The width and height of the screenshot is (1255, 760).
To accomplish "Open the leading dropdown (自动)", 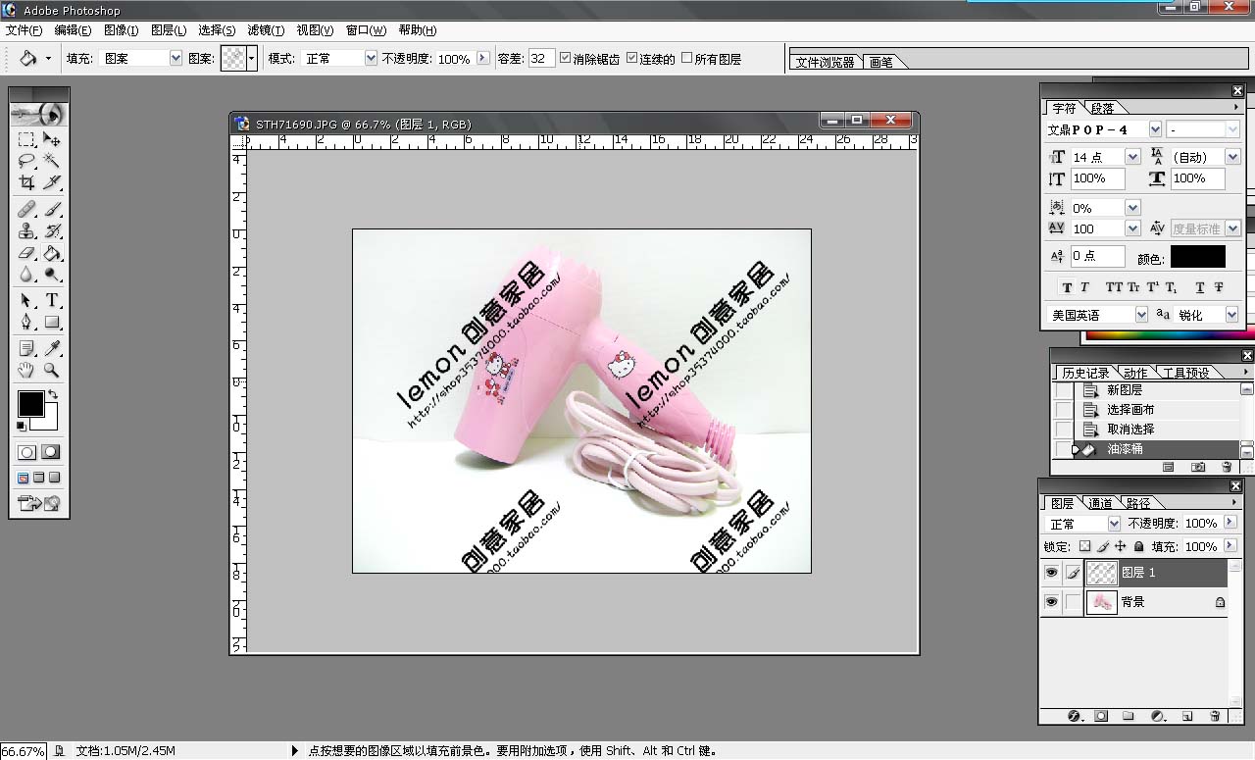I will (x=1232, y=157).
